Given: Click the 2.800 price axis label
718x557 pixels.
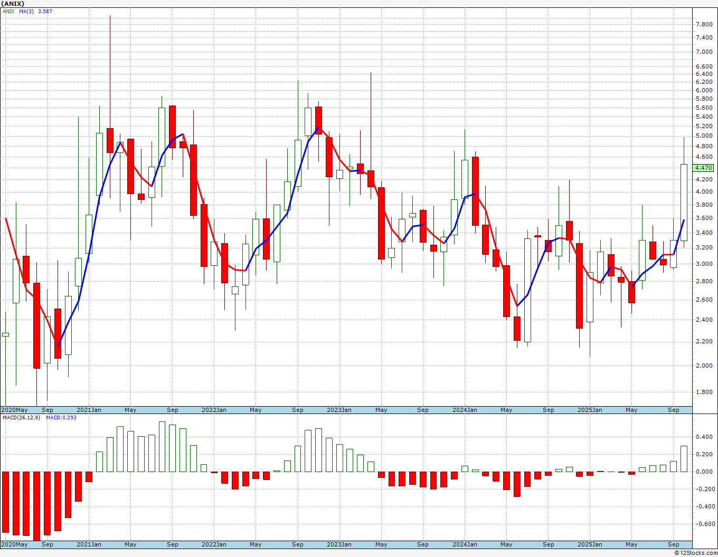Looking at the screenshot, I should pos(704,281).
